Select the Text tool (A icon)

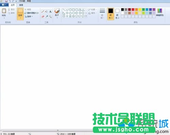tap(50, 12)
